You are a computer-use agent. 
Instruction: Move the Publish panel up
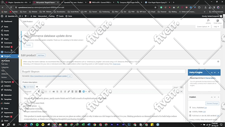pos(212,97)
